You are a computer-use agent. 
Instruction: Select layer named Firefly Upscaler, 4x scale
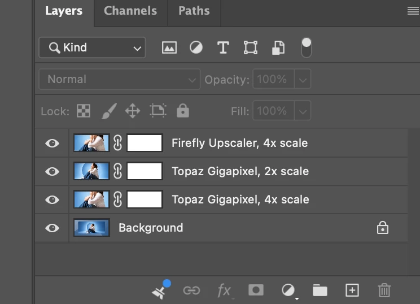[x=239, y=143]
